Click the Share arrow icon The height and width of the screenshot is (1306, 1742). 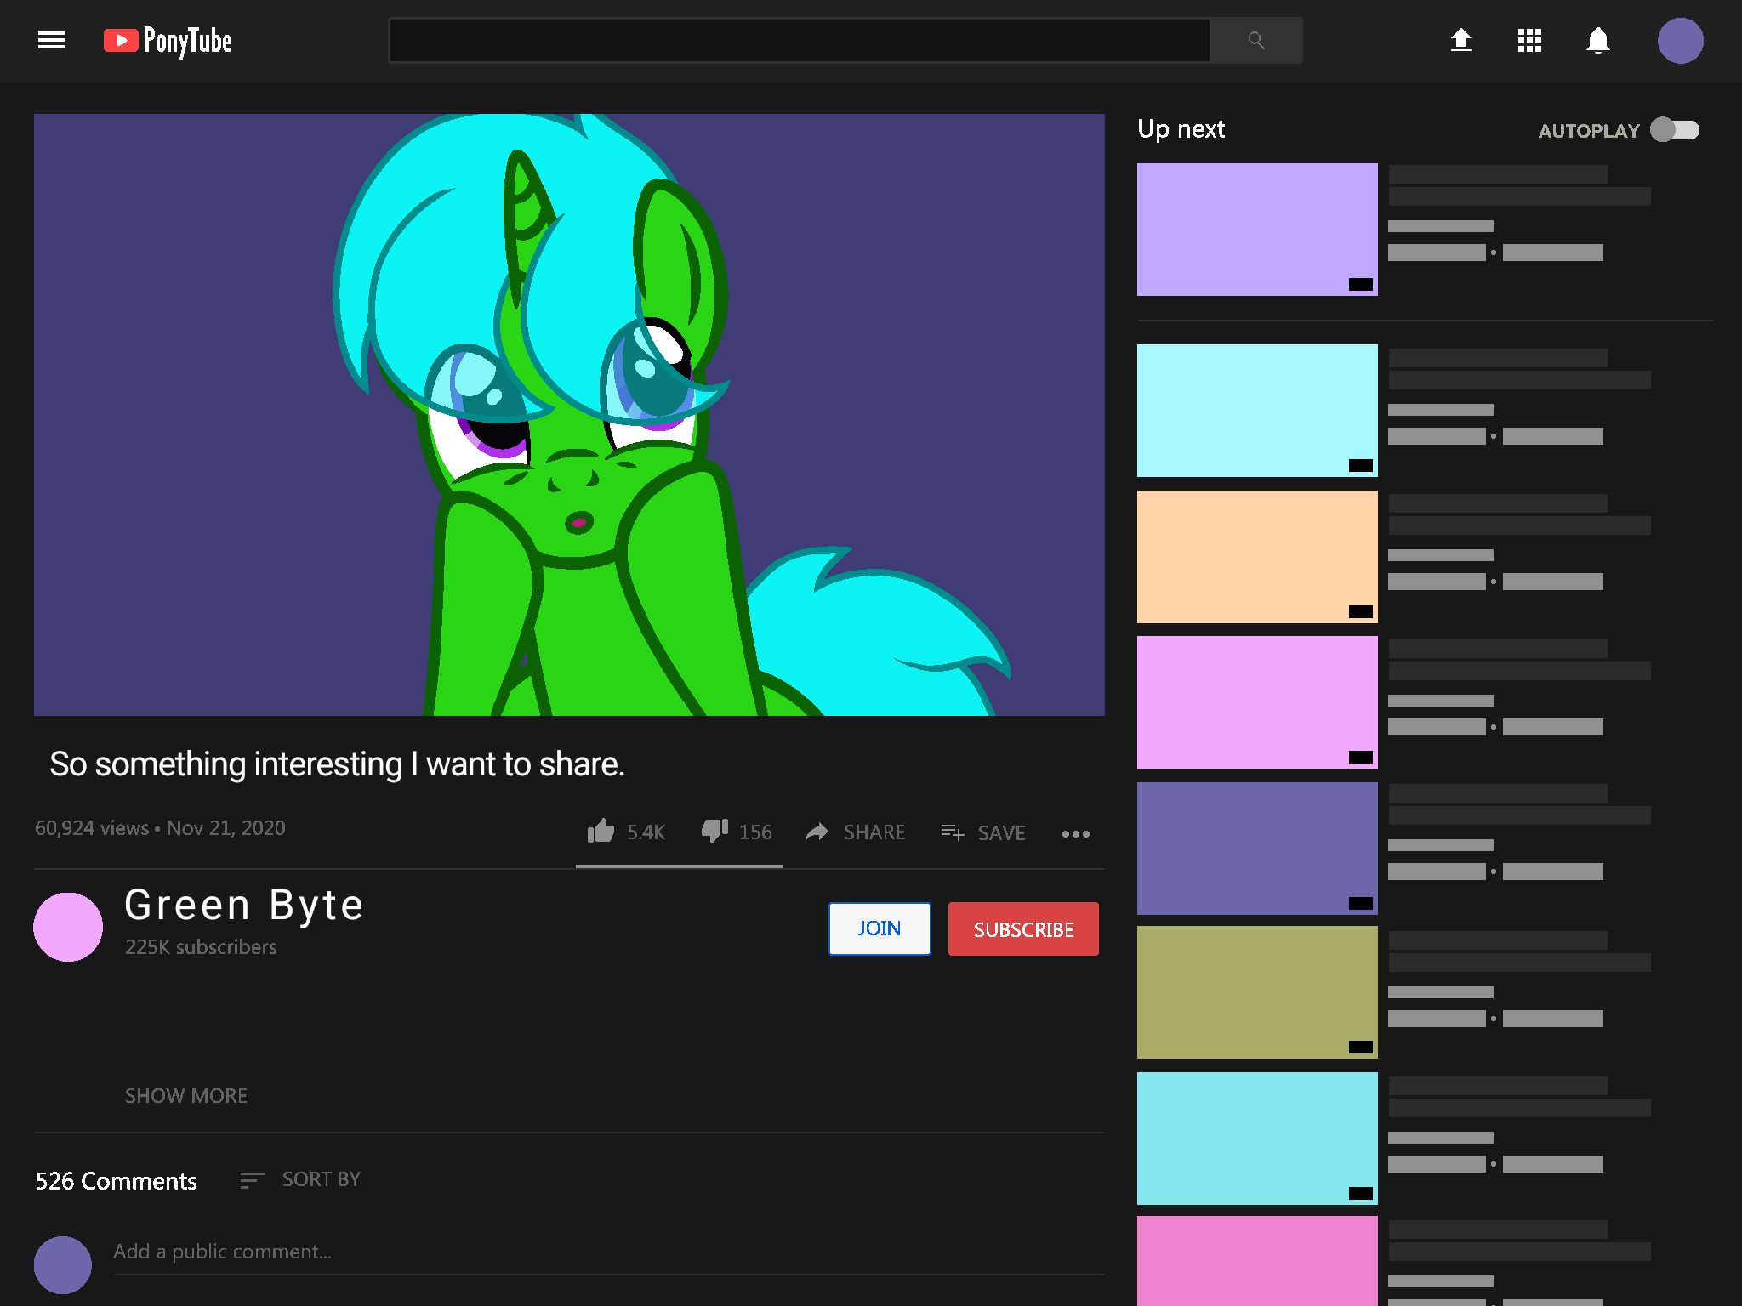(x=817, y=832)
